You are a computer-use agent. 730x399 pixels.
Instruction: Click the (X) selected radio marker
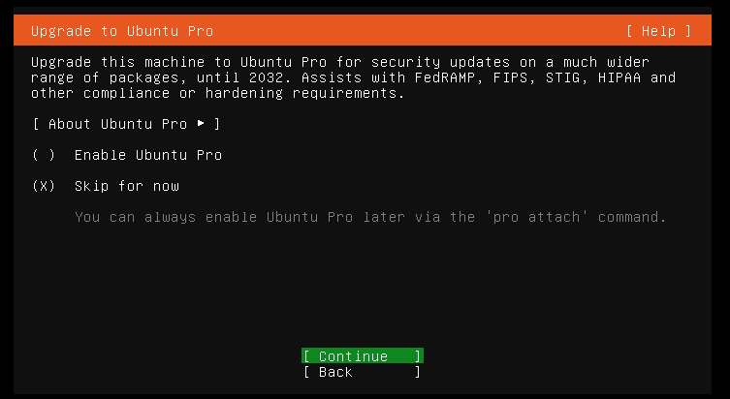pos(44,186)
